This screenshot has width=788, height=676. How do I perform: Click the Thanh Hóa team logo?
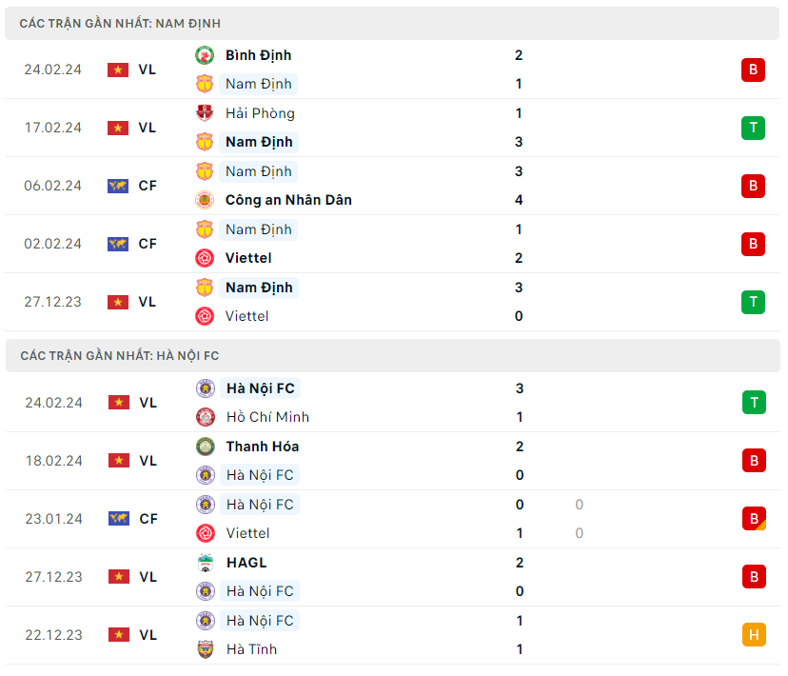tap(206, 447)
